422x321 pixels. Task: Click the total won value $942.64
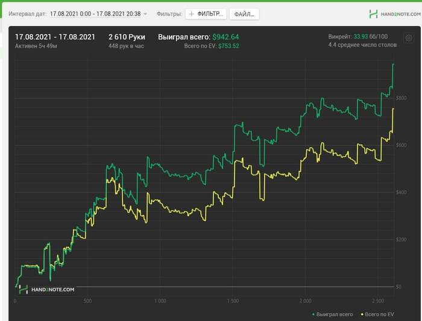click(225, 37)
